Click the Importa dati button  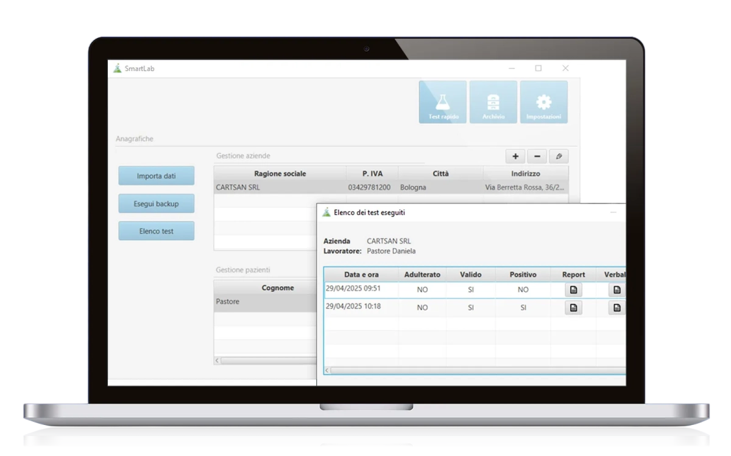coord(157,176)
